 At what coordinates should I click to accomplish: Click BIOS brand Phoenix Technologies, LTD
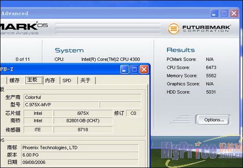79,147
